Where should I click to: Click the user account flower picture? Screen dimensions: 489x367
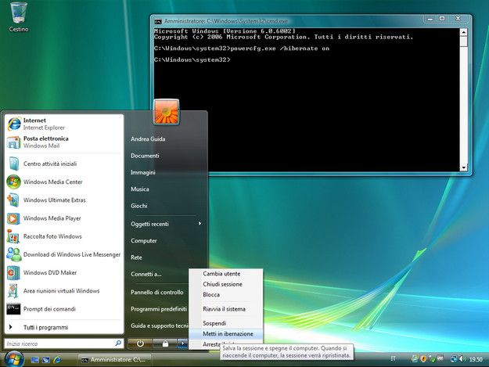[x=166, y=112]
